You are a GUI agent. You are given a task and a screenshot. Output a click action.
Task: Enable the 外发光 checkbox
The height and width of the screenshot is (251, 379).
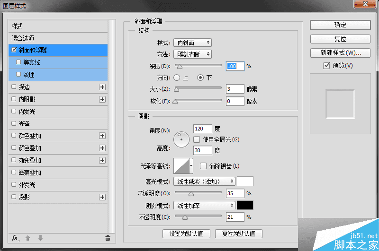pos(14,184)
